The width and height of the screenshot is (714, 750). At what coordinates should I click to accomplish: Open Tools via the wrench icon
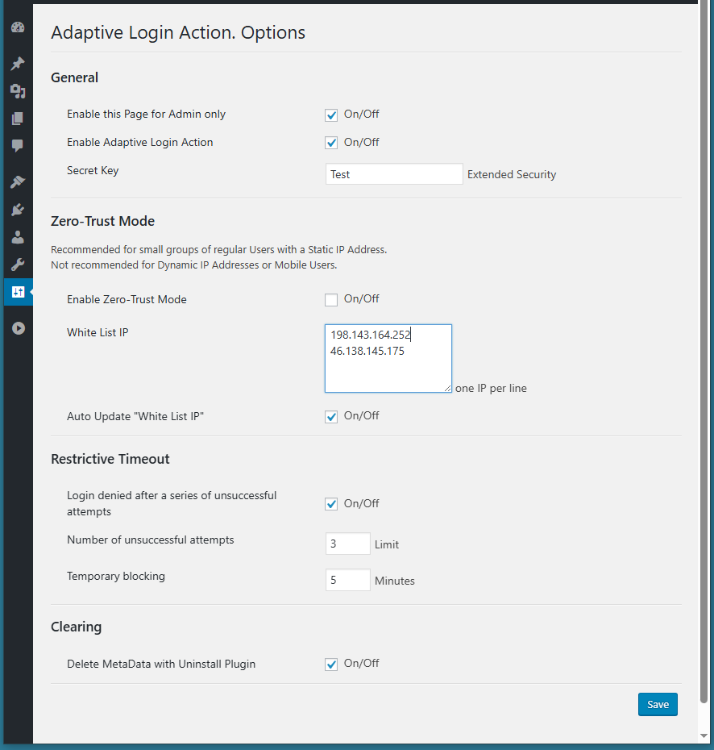[18, 265]
